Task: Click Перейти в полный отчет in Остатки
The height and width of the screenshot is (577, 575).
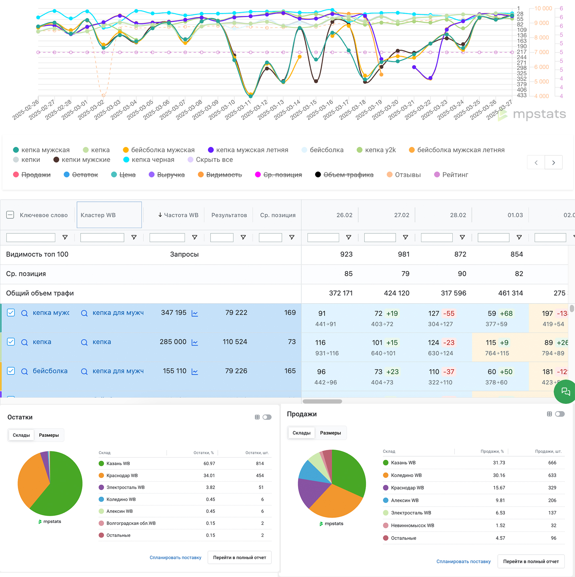Action: pos(239,558)
